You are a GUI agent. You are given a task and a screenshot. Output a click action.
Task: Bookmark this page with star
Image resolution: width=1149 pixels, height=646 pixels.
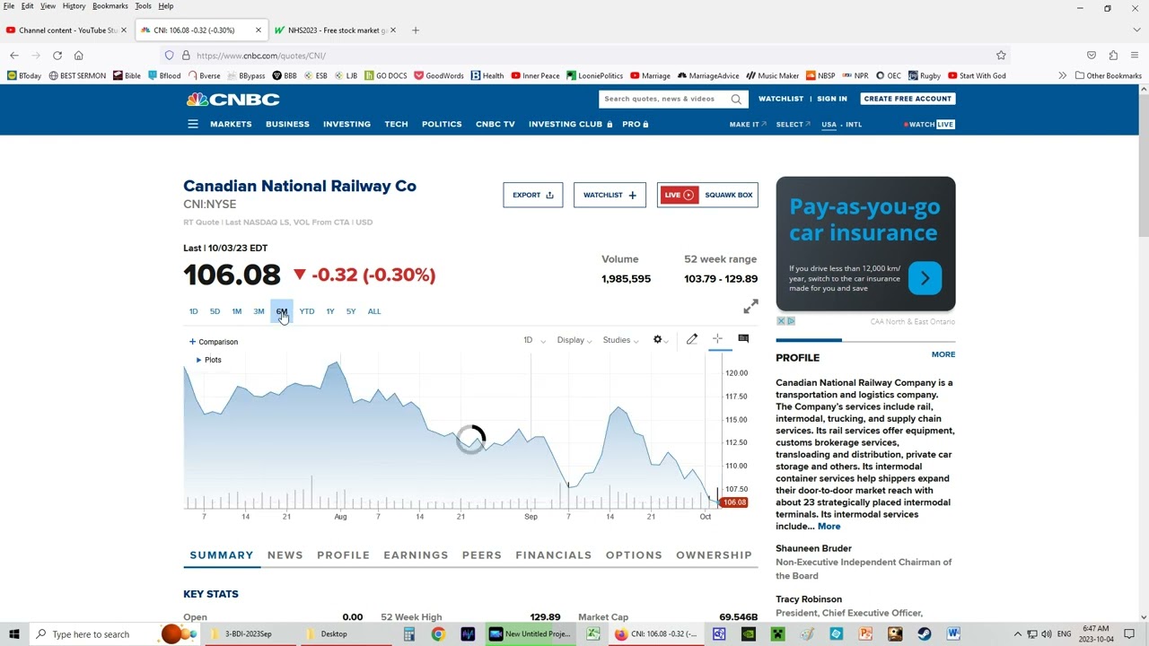point(1001,55)
